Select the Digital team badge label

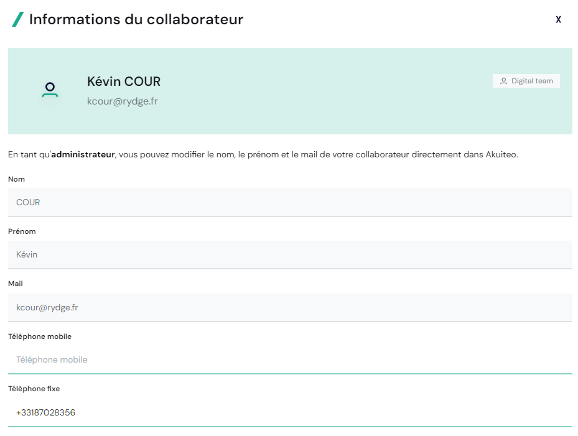(x=532, y=81)
